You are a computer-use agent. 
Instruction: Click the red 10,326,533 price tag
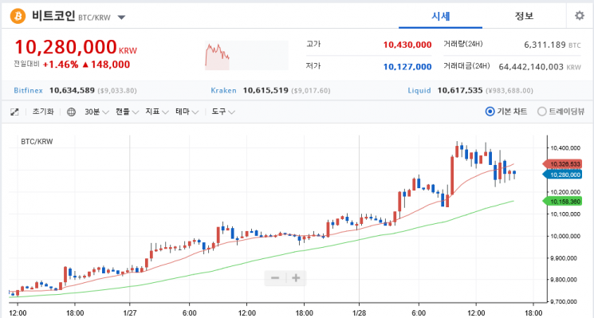click(x=563, y=164)
